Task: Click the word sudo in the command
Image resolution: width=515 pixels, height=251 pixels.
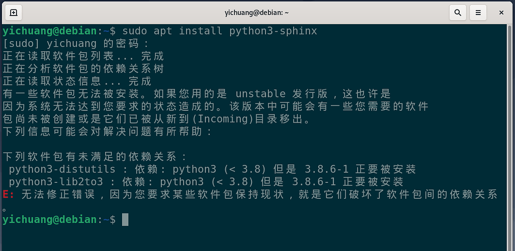Action: click(x=135, y=31)
